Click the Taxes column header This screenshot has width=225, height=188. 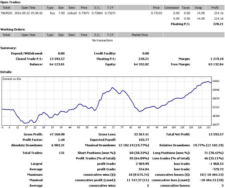coord(186,8)
